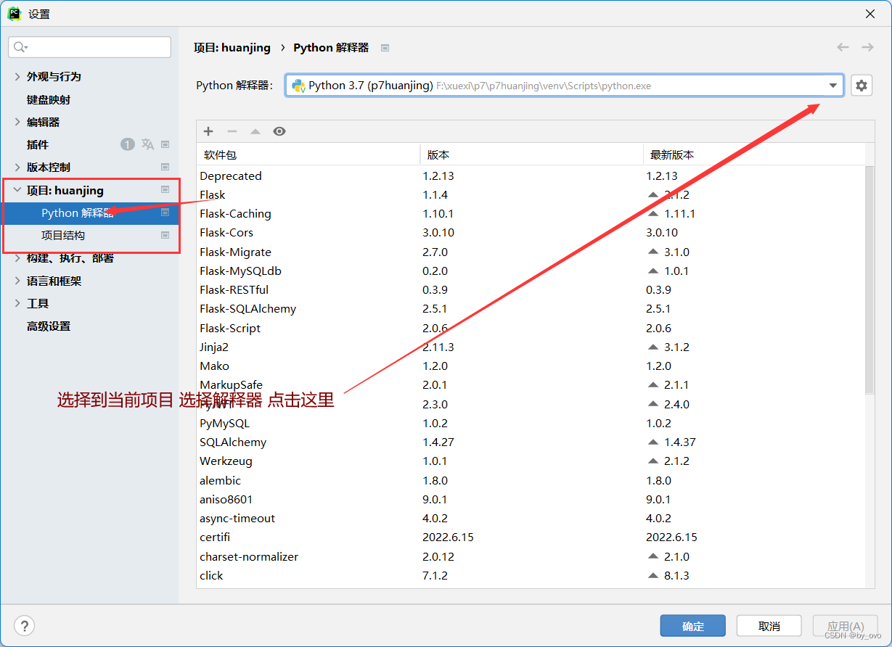Expand the 外观与行为 section
This screenshot has height=647, width=892.
point(17,76)
